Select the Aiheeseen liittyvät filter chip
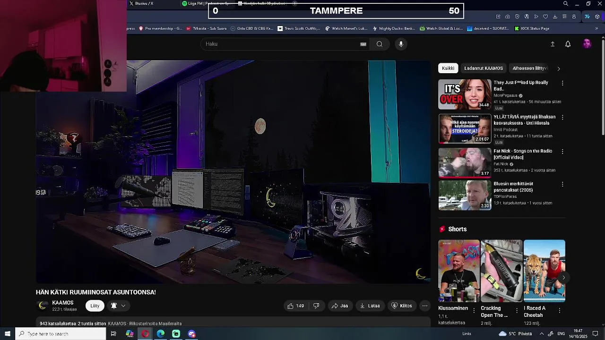 pyautogui.click(x=529, y=68)
